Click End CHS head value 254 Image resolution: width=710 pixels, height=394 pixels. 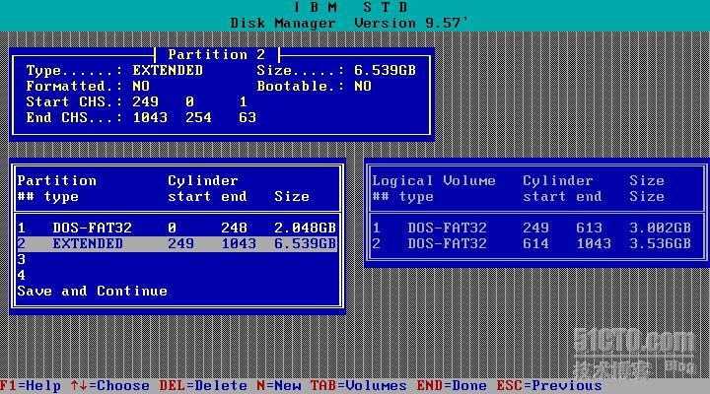click(x=199, y=117)
